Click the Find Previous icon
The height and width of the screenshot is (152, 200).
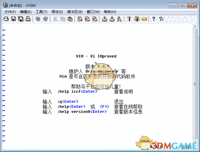click(95, 19)
